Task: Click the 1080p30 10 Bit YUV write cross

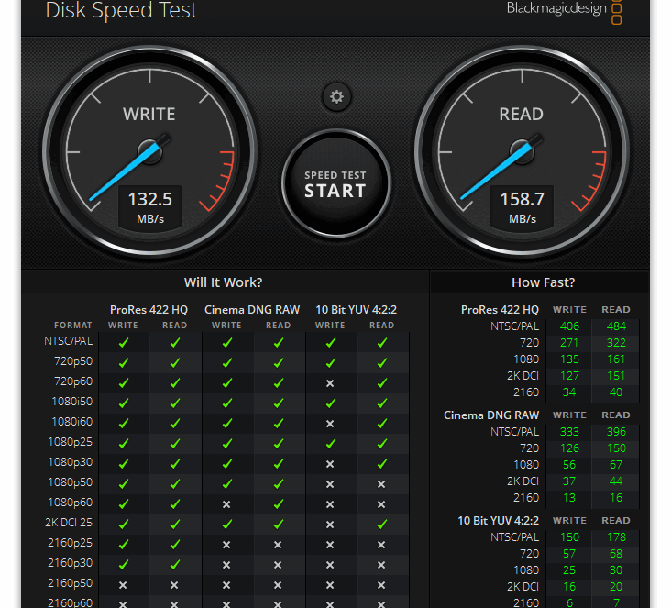Action: tap(330, 464)
